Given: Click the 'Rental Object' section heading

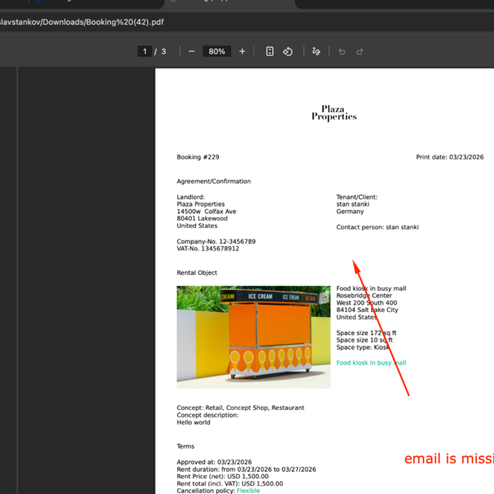Looking at the screenshot, I should coord(195,273).
